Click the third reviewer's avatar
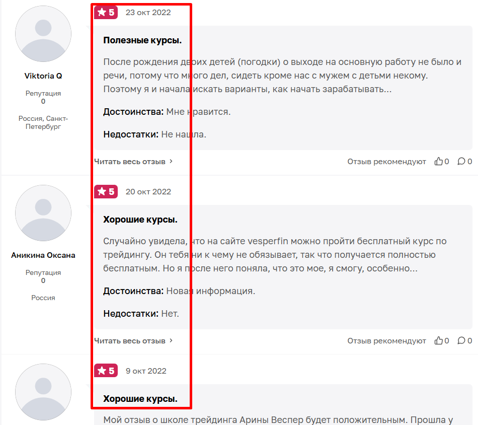This screenshot has width=478, height=425. point(43,392)
